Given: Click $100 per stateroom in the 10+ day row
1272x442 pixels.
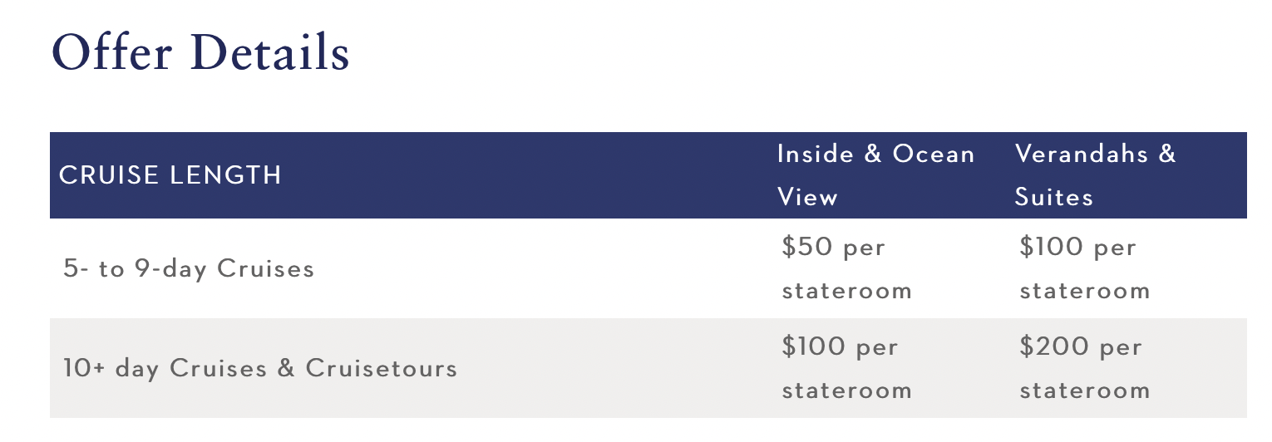Looking at the screenshot, I should 846,368.
